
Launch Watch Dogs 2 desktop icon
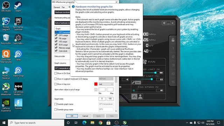(18, 73)
